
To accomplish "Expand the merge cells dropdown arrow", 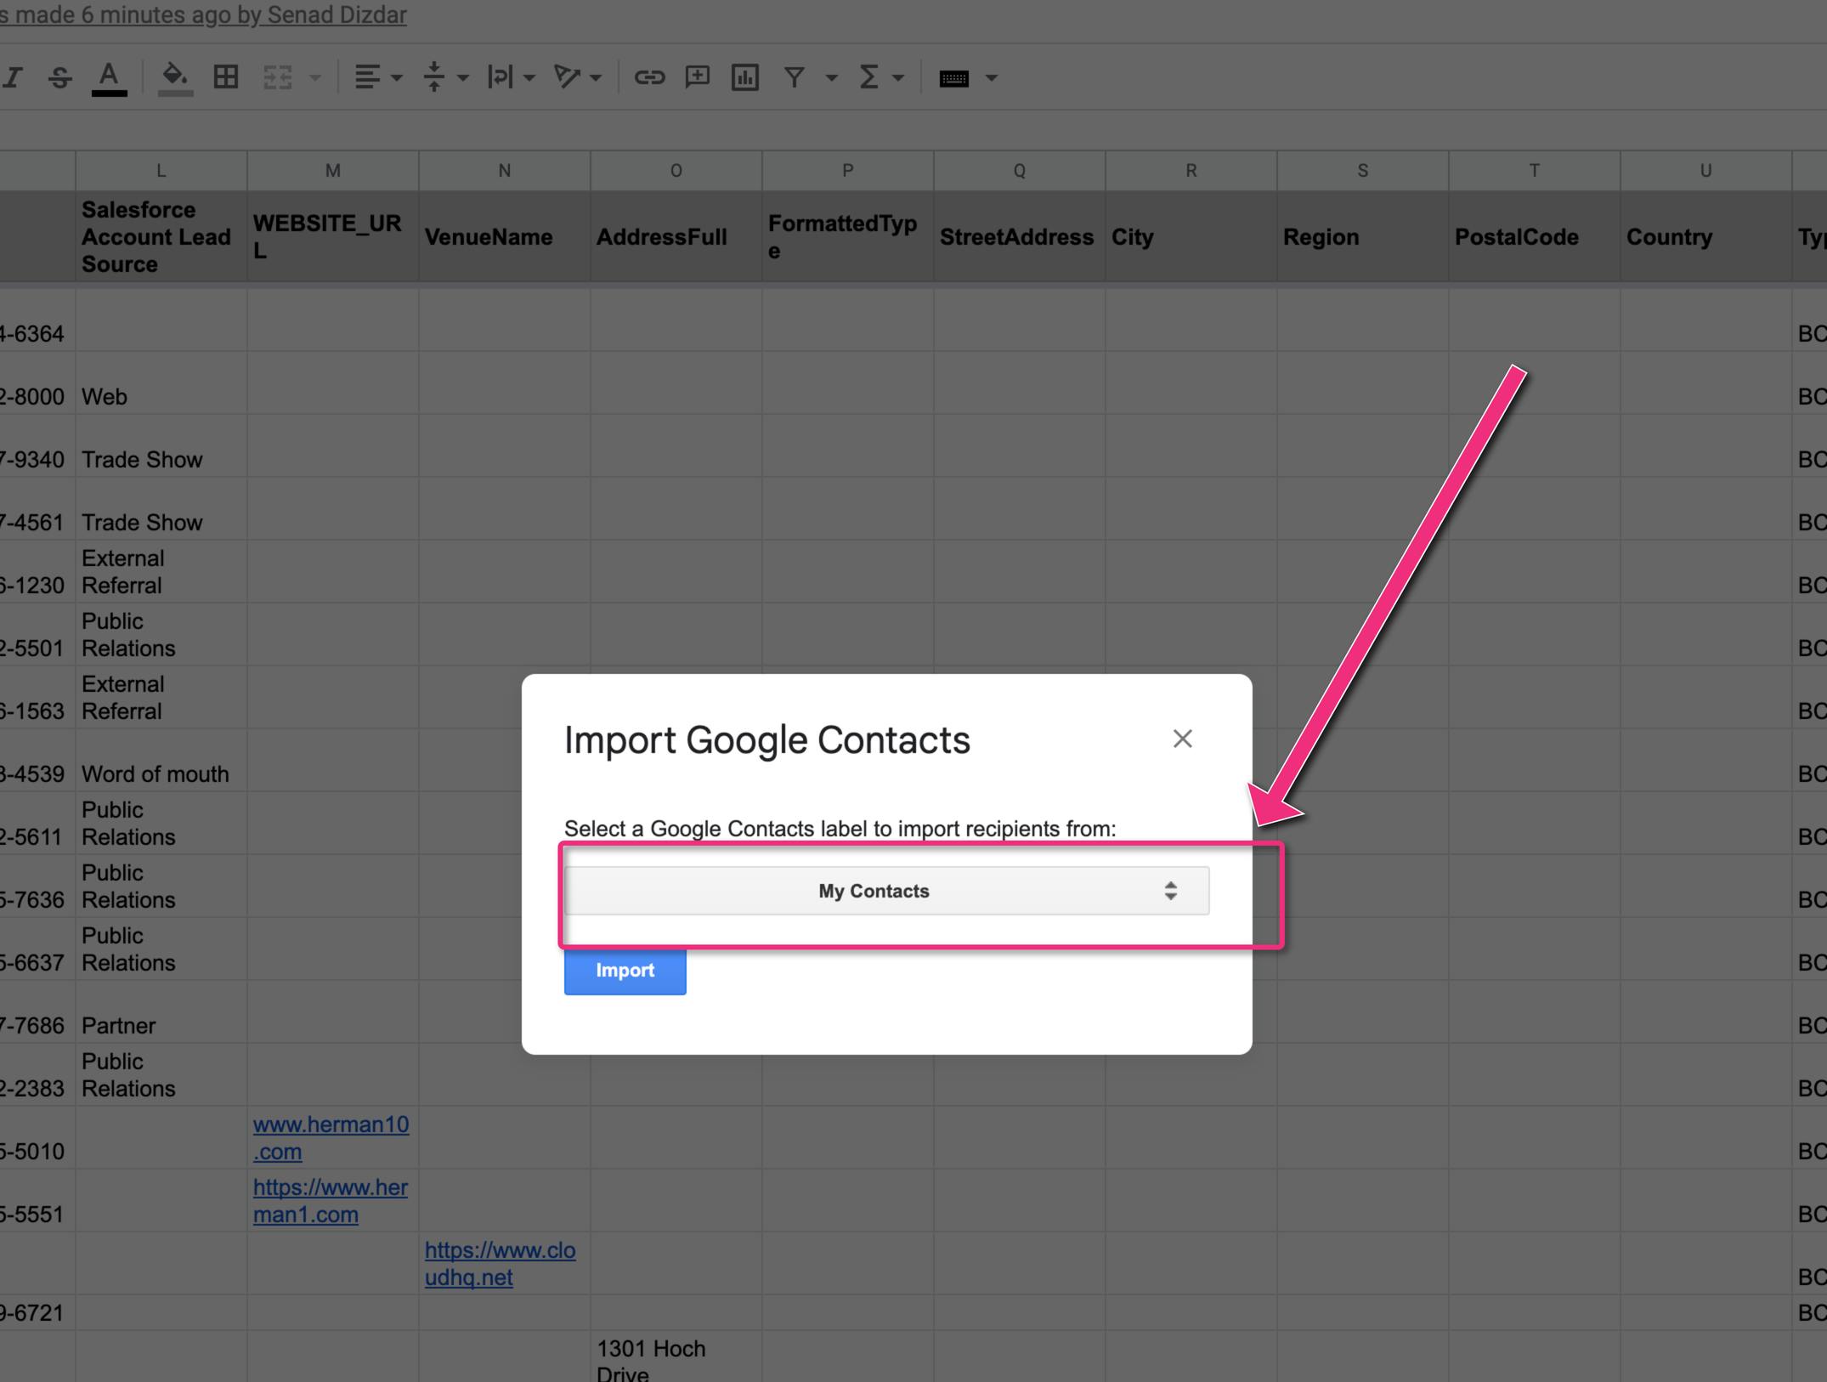I will [315, 77].
